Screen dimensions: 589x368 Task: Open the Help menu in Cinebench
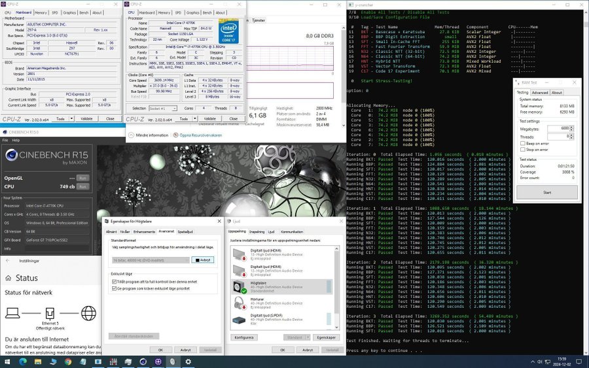[16, 140]
